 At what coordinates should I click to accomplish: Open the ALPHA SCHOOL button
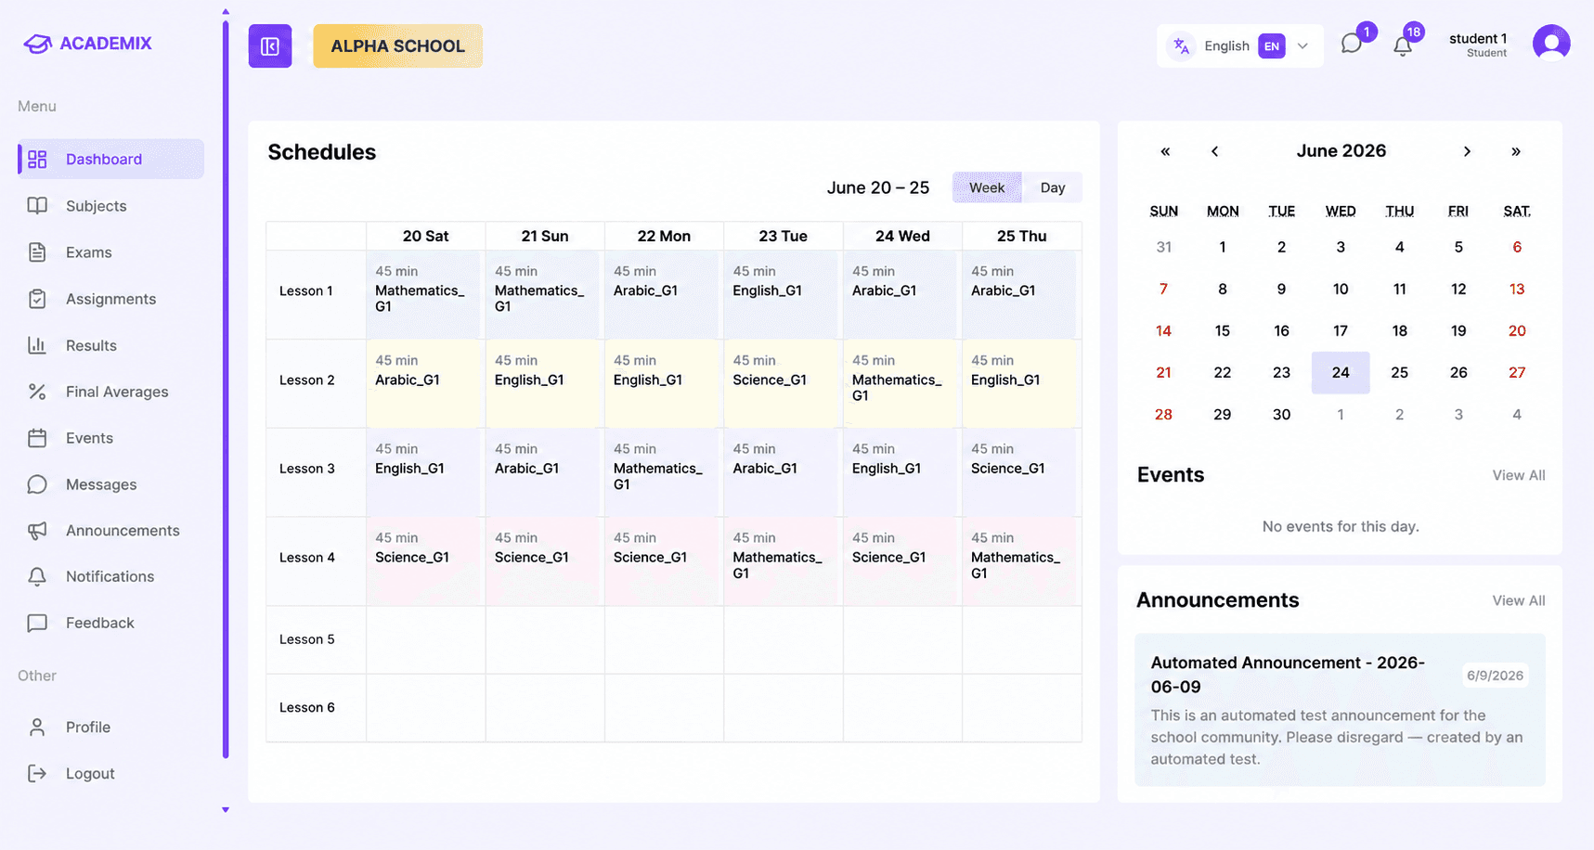point(397,46)
